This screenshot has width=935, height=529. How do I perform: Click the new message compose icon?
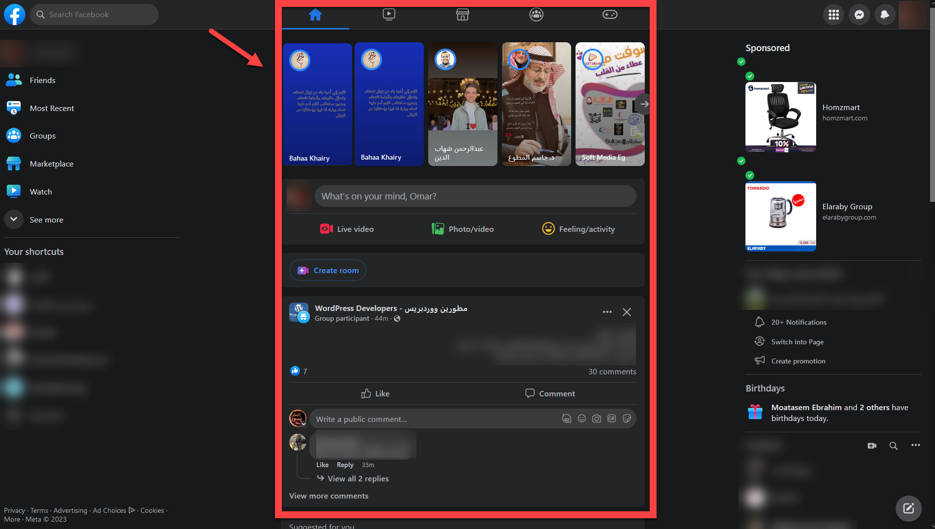(908, 508)
